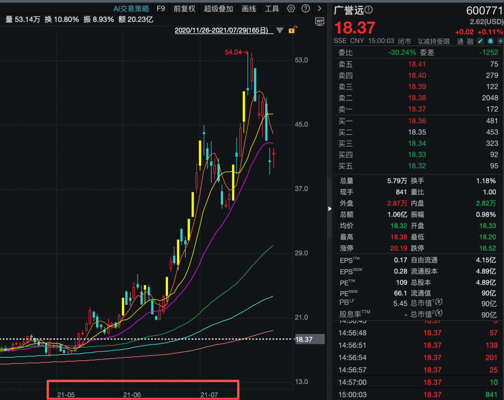Screen dimensions: 504x400
Task: Click the info circle beside 广誉远
Action: click(x=369, y=9)
